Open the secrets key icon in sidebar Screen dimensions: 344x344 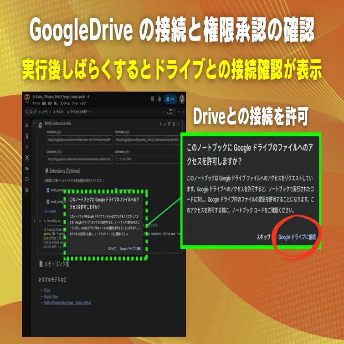tap(27, 169)
